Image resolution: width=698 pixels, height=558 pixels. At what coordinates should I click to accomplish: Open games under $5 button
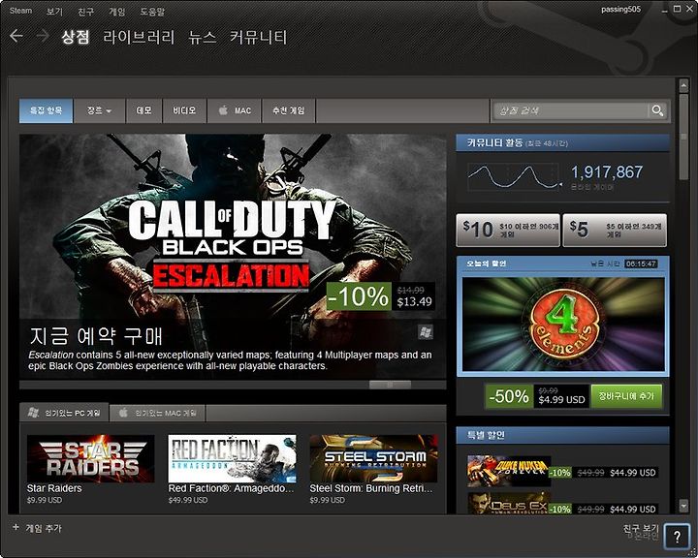point(615,230)
